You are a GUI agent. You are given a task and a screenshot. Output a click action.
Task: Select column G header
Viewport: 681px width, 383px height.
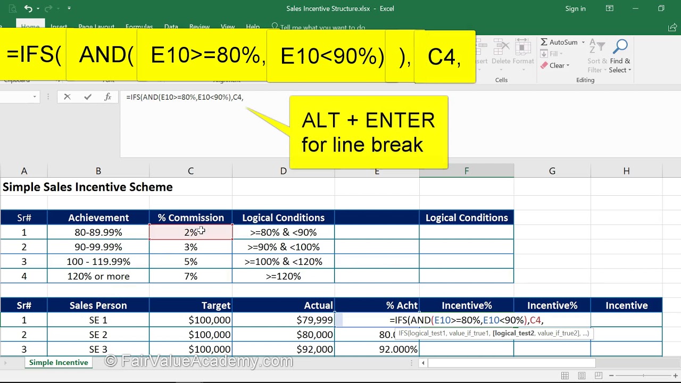pos(552,171)
